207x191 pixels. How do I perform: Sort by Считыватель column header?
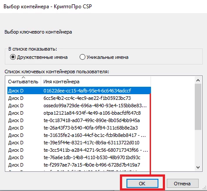[x=23, y=82]
